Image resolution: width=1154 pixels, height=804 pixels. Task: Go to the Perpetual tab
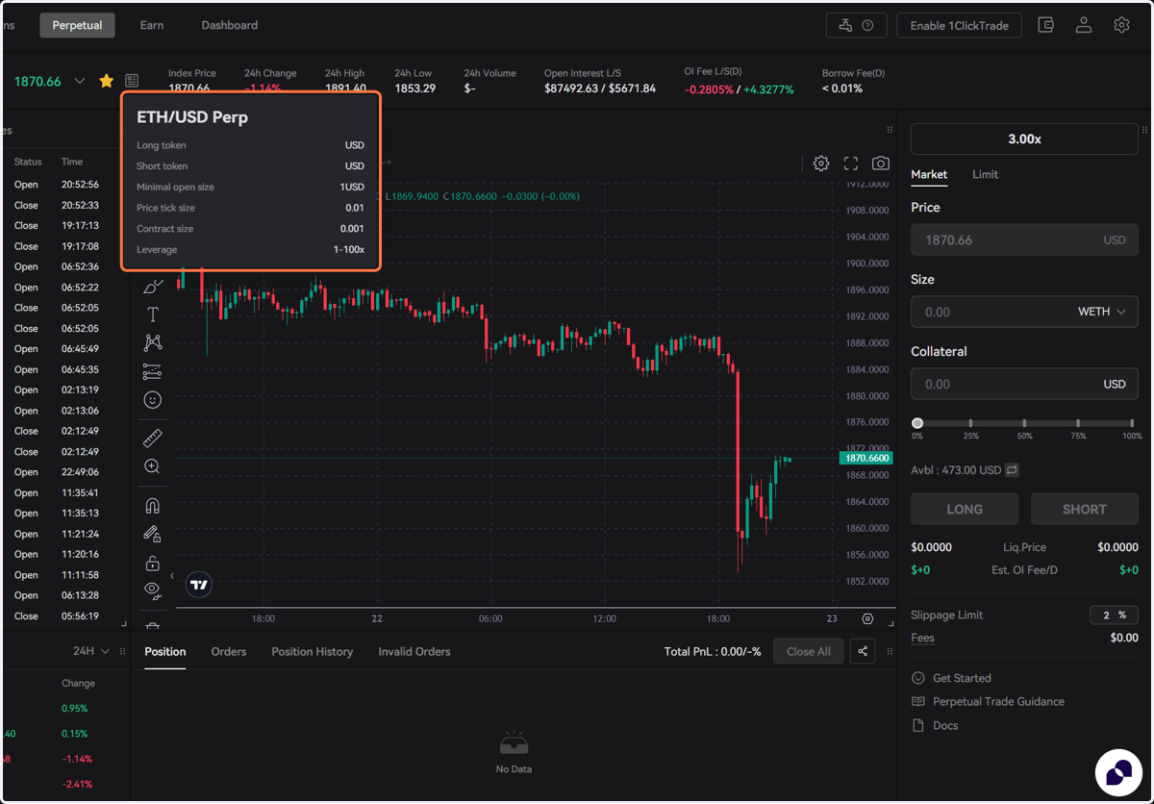pyautogui.click(x=77, y=25)
